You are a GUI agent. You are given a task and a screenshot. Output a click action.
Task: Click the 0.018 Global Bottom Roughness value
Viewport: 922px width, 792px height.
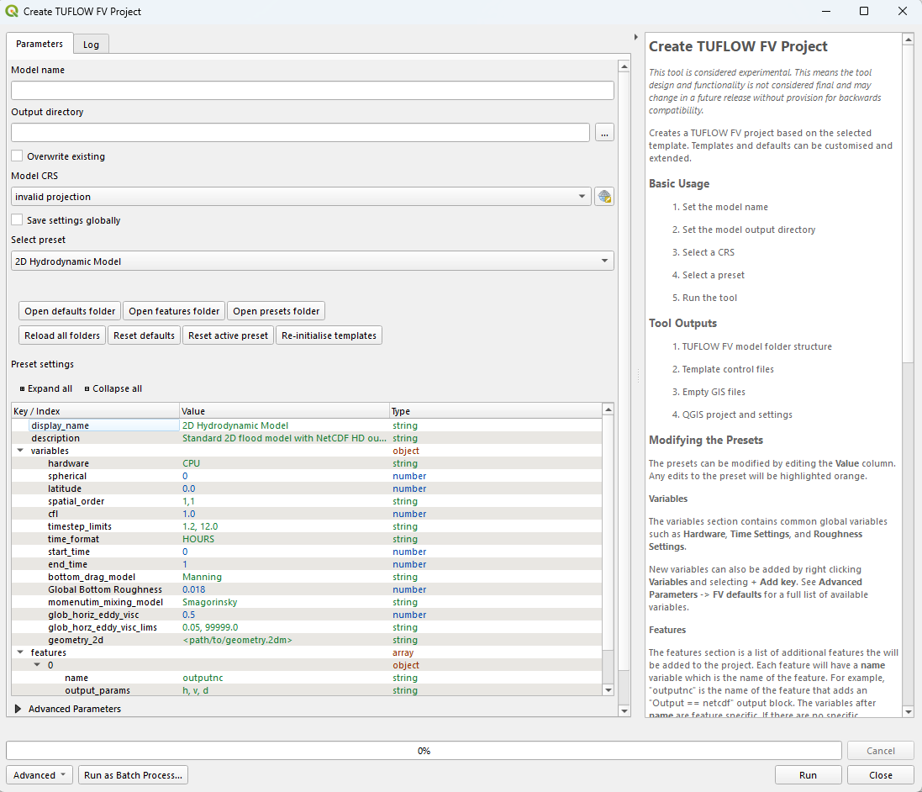[193, 589]
